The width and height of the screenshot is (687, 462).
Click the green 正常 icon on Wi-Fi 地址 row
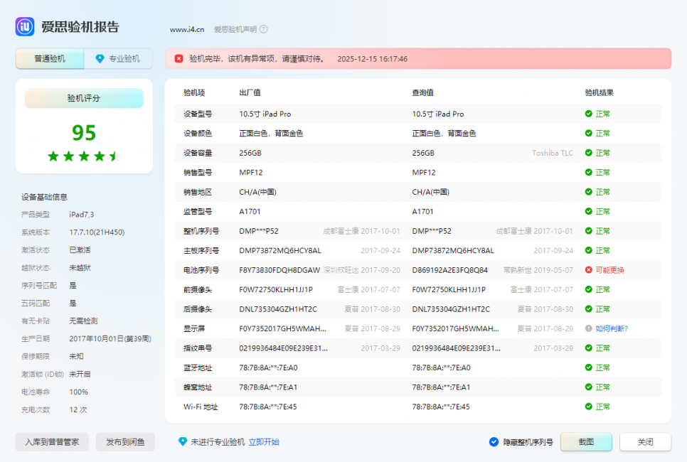587,407
